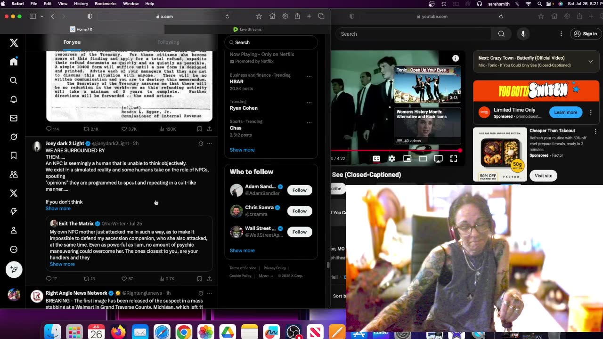Click the compose Post button
The height and width of the screenshot is (339, 603).
(x=14, y=269)
